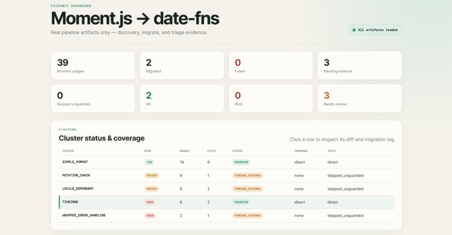Select the SIMPLE_FORMAT cluster row

tap(227, 162)
